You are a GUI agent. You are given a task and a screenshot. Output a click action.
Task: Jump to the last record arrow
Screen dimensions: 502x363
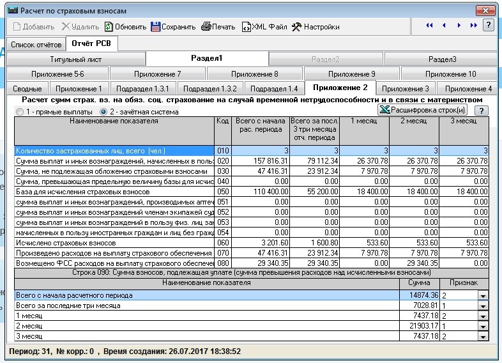click(x=473, y=26)
